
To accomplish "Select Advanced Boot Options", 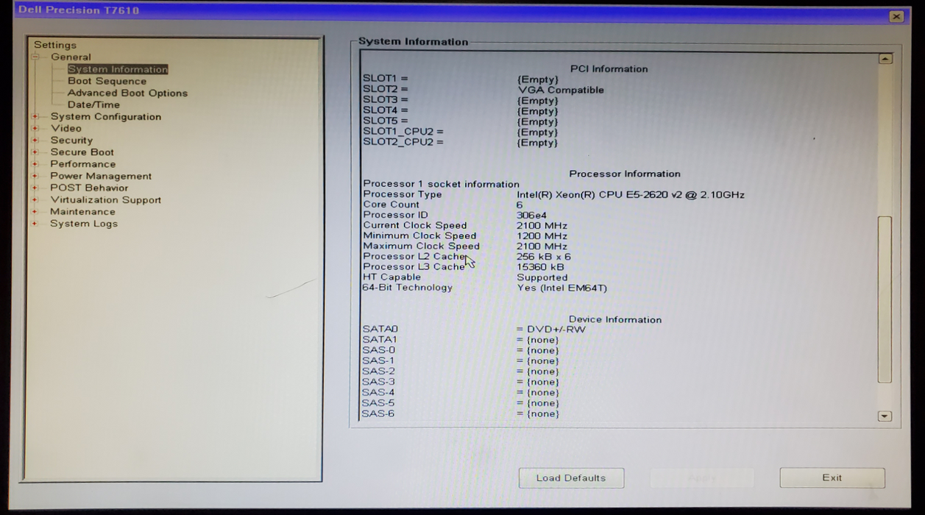I will click(x=127, y=93).
